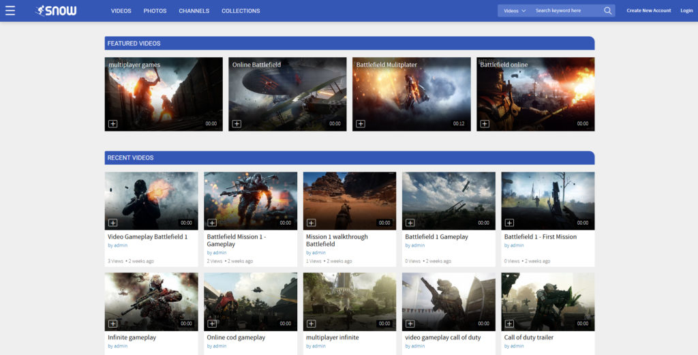698x355 pixels.
Task: Click plus icon on Mission 1 walkthrough Battlefield
Action: (311, 223)
